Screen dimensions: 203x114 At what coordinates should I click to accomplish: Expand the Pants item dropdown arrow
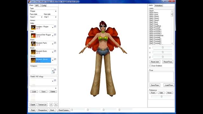[53, 44]
